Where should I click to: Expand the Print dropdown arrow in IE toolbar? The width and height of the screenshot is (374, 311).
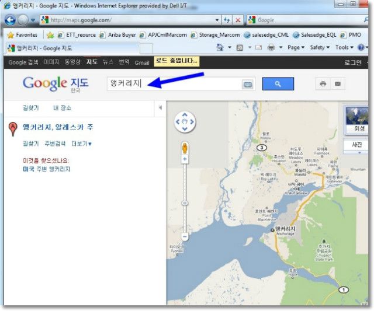[x=280, y=47]
